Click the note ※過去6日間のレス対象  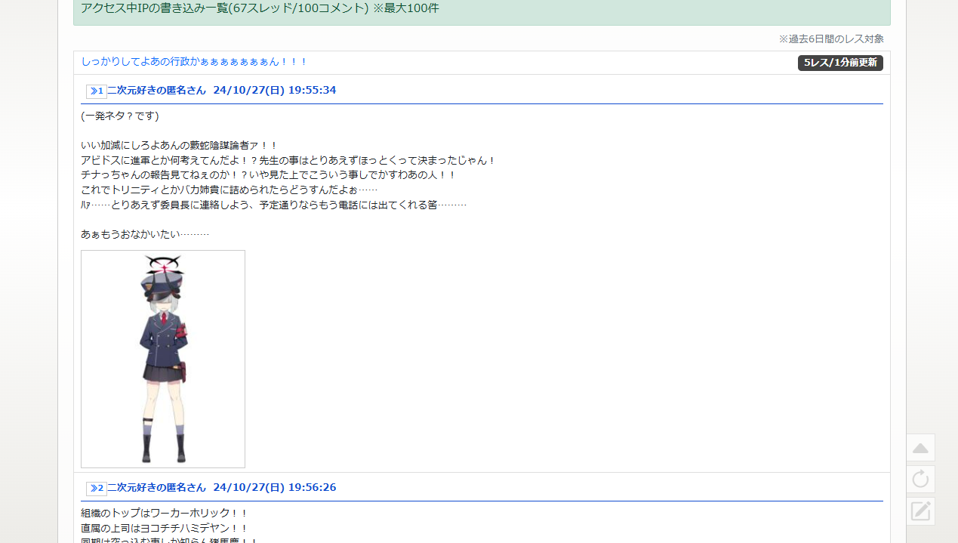pos(831,39)
